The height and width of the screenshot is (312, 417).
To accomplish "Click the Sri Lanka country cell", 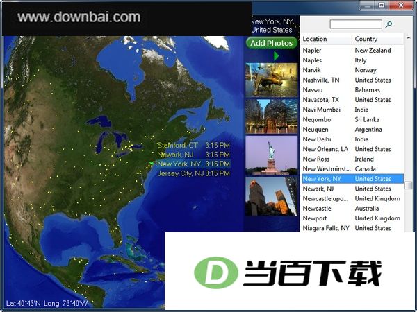I will [367, 120].
